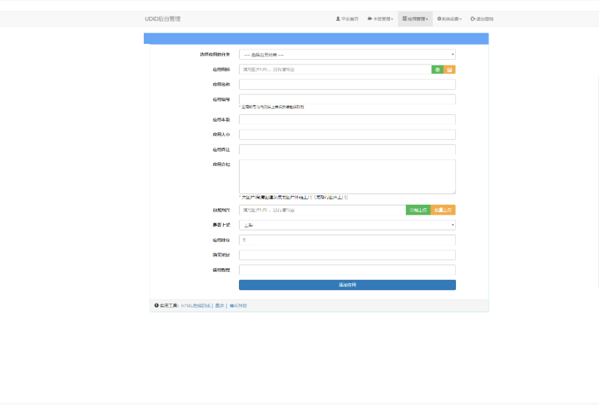Viewport: 599px width, 405px height.
Task: Focus the 使用教程 input field
Action: coord(347,270)
